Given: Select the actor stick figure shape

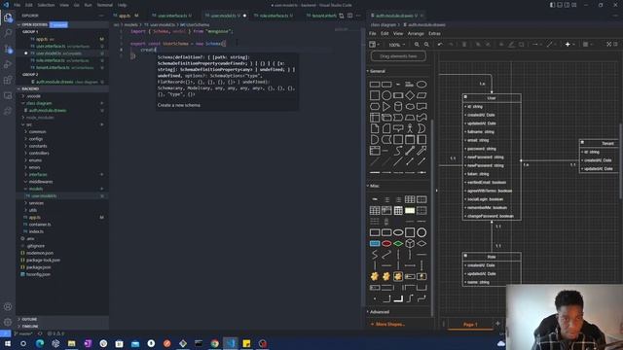Looking at the screenshot, I should click(410, 128).
